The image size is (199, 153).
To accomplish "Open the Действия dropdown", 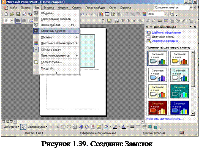I will [x=11, y=127].
